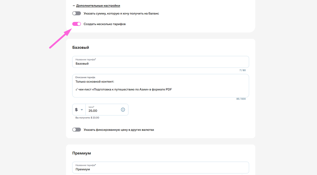The width and height of the screenshot is (317, 175).
Task: Toggle 'Указать сумму, которую я хочу получить на баланс'
Action: (77, 13)
